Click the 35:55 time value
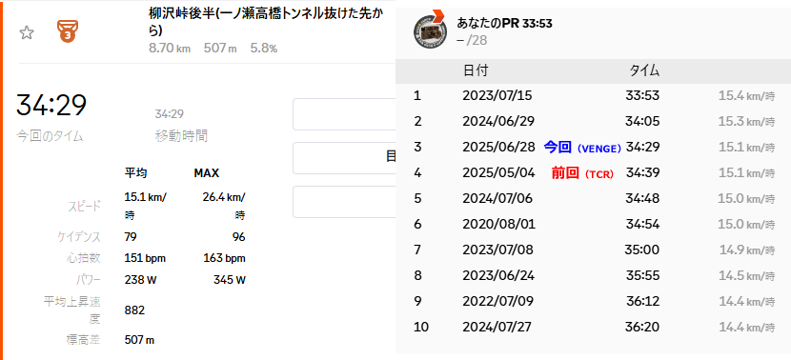The height and width of the screenshot is (360, 791). pyautogui.click(x=642, y=275)
